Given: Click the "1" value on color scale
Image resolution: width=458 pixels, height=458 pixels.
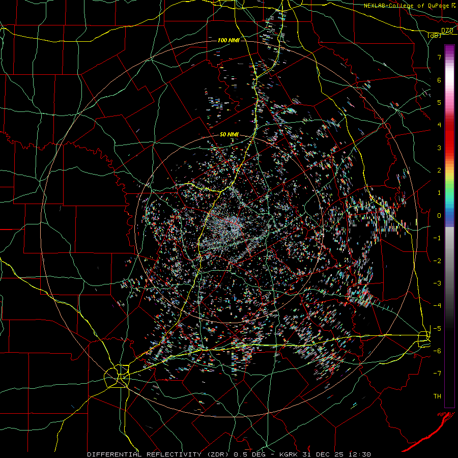Looking at the screenshot, I should [439, 193].
